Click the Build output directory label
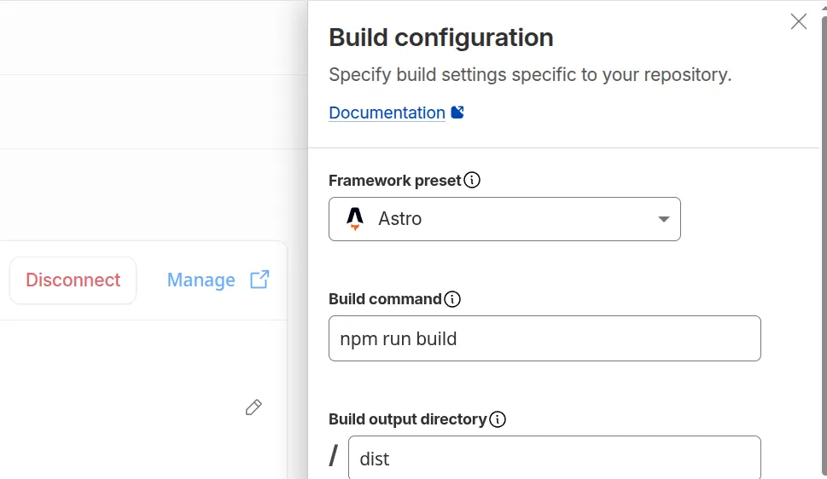The height and width of the screenshot is (479, 827). coord(408,419)
